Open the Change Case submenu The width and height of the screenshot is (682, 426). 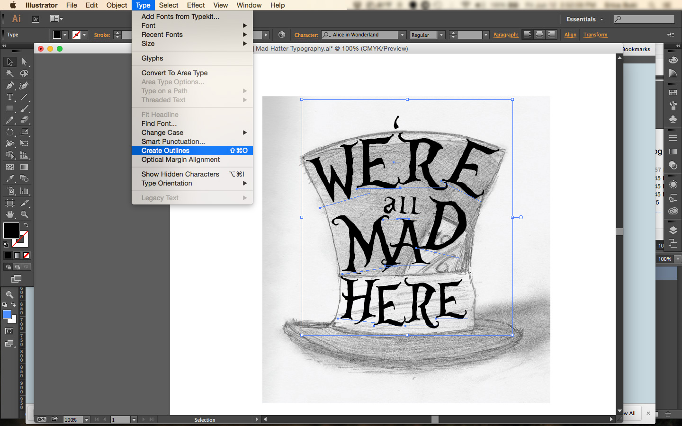click(192, 133)
